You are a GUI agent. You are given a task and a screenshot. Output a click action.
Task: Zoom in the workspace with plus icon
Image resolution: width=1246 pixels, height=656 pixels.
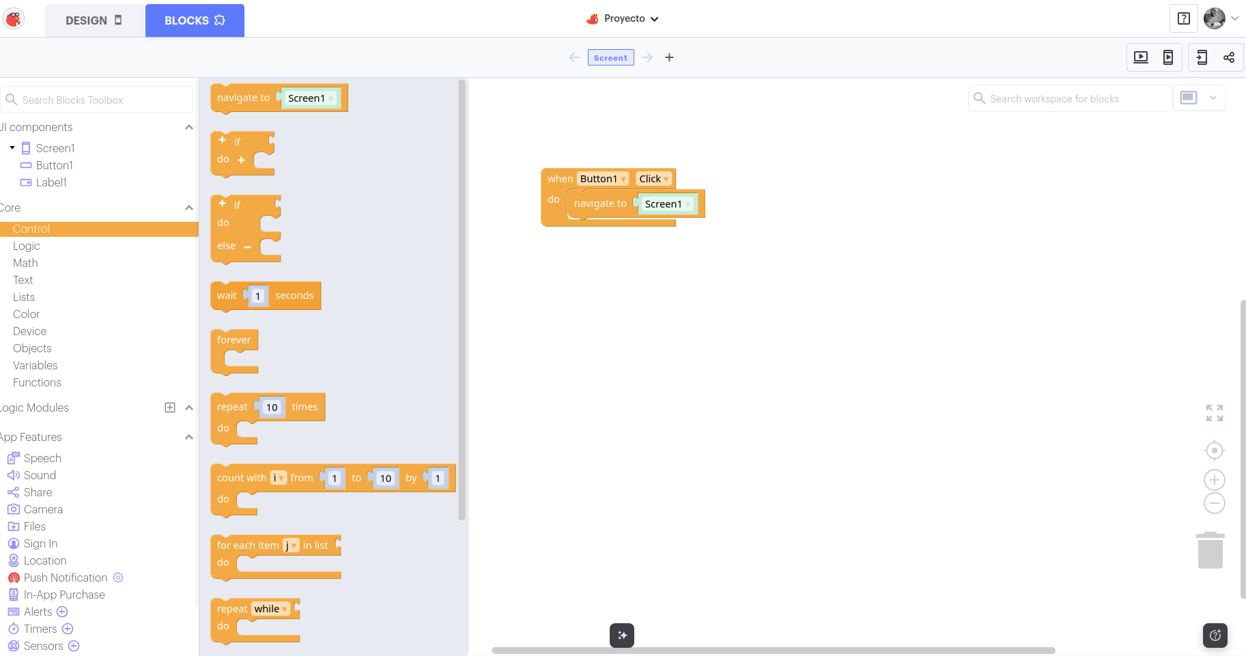point(1214,480)
